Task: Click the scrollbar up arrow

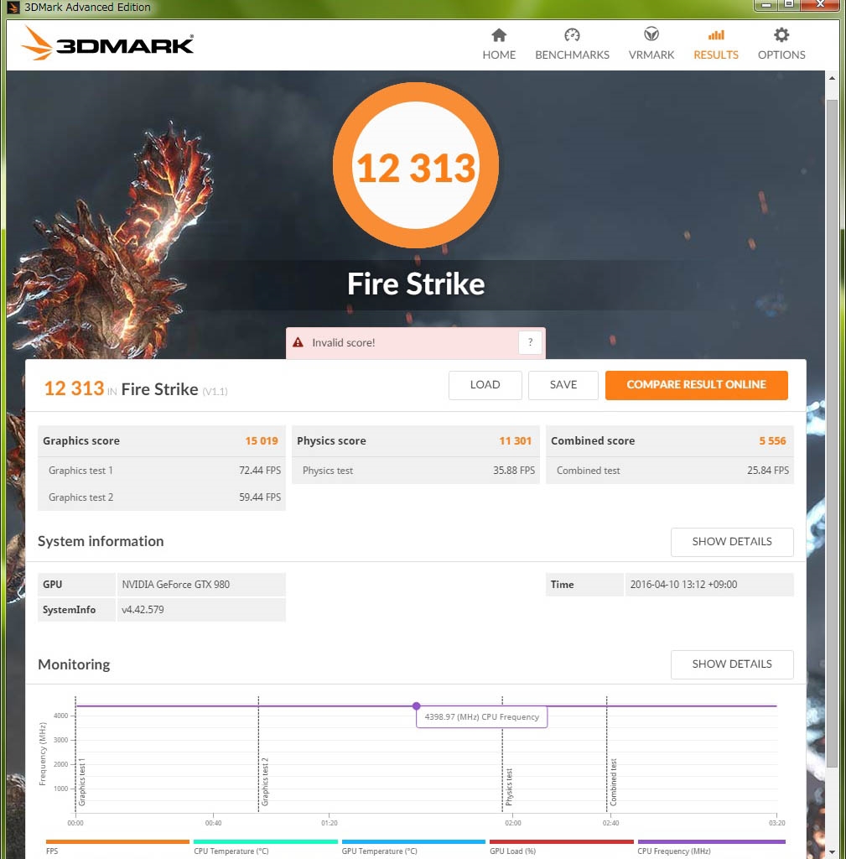Action: tap(832, 78)
